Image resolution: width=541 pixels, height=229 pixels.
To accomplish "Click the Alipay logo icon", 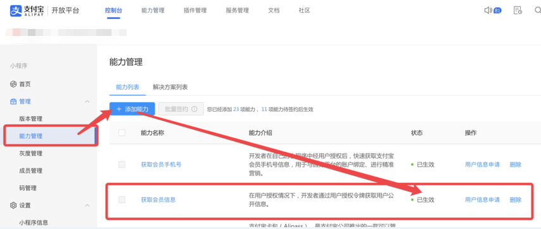I will pyautogui.click(x=16, y=11).
